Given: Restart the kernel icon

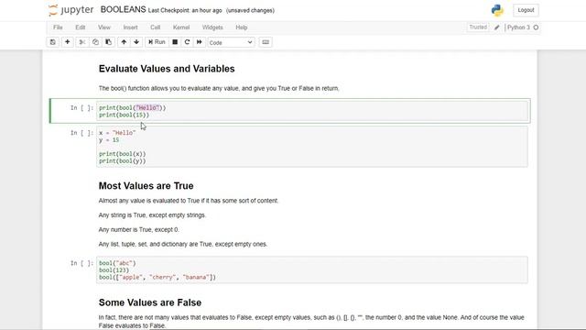Looking at the screenshot, I should click(x=187, y=42).
